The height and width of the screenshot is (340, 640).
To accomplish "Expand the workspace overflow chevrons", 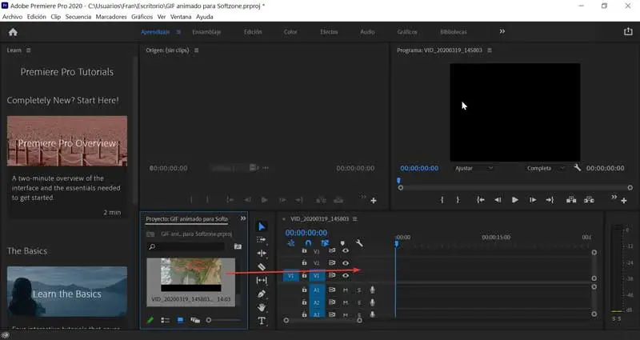I will coord(502,32).
